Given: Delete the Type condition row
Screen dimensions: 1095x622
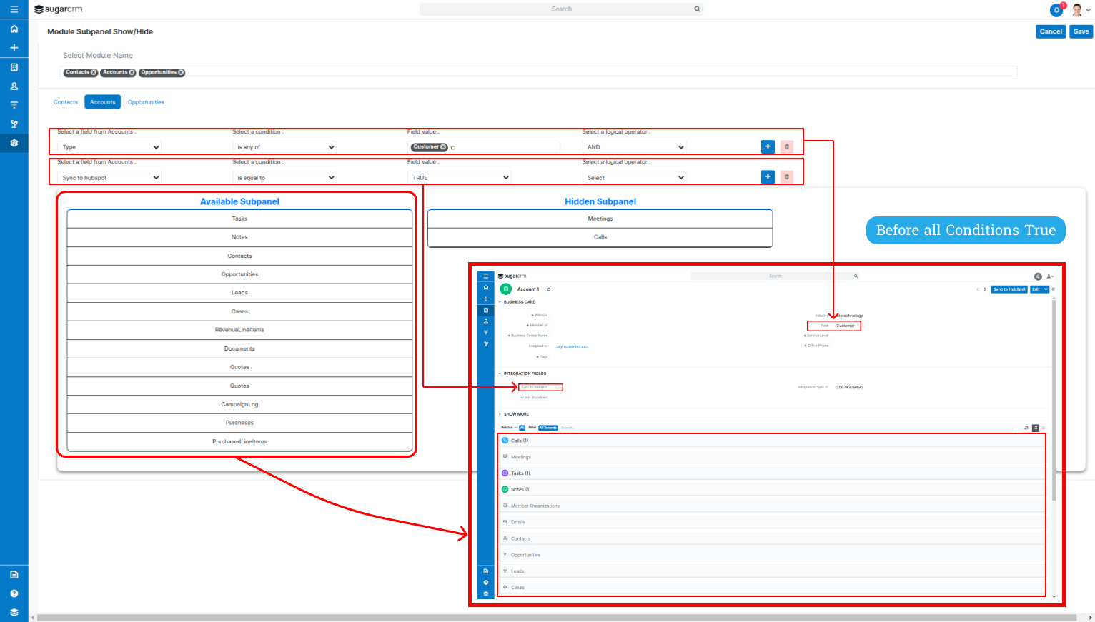Looking at the screenshot, I should click(787, 146).
